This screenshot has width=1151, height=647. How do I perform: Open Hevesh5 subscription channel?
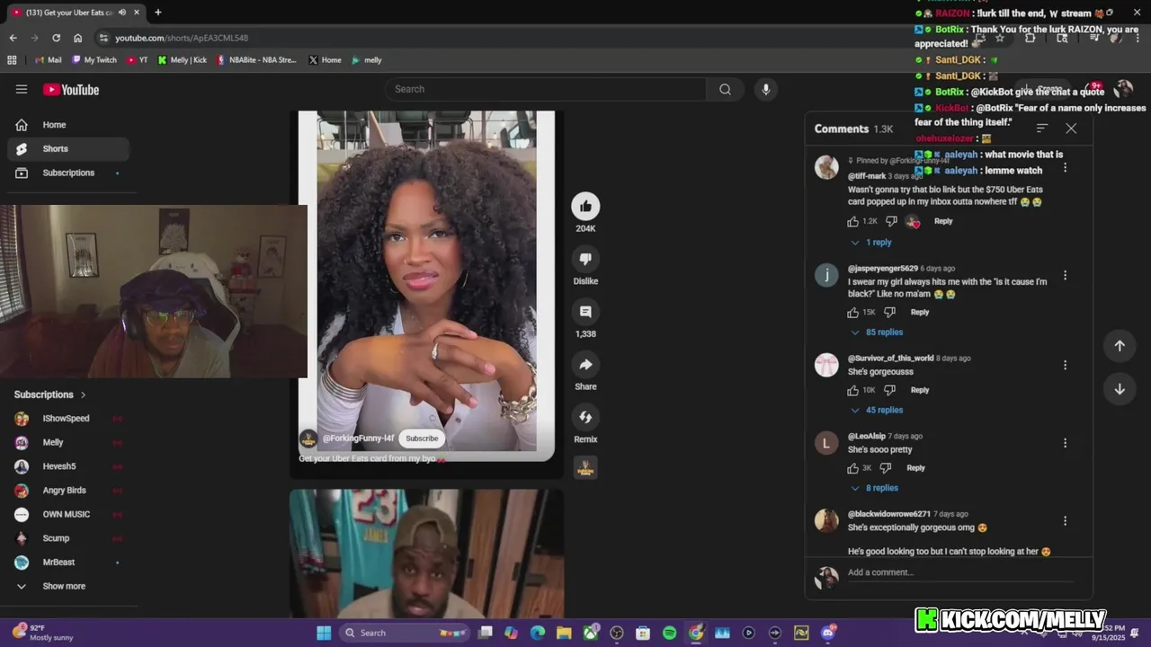click(x=68, y=466)
